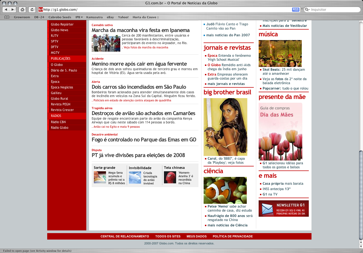Click the RSS badge in address bar
This screenshot has width=363, height=253.
click(296, 9)
